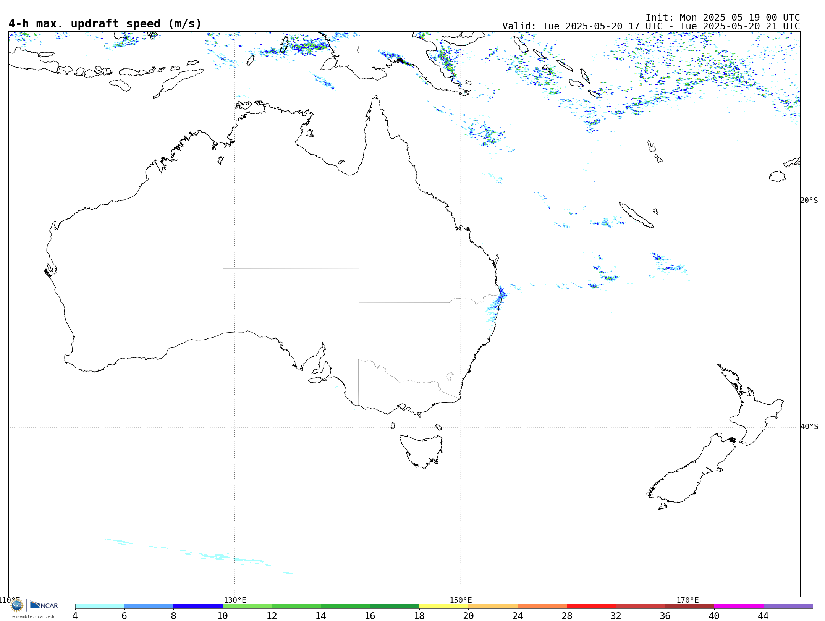Click the 20°S latitude label
Screen dimensions: 825x621
click(809, 201)
